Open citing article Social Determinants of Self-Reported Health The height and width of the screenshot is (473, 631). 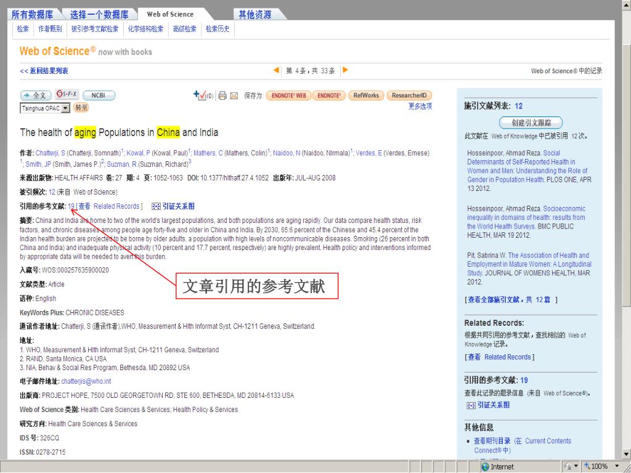coord(527,166)
